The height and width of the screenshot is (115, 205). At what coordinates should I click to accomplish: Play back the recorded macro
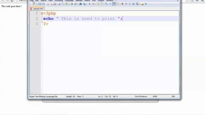[x=130, y=4]
